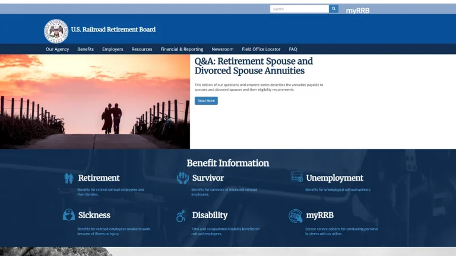This screenshot has width=456, height=256.
Task: Open the Unemployment benefits heading
Action: tap(335, 178)
